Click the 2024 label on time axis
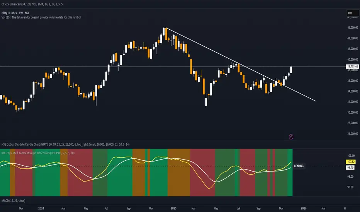The image size is (360, 212). 41,208
